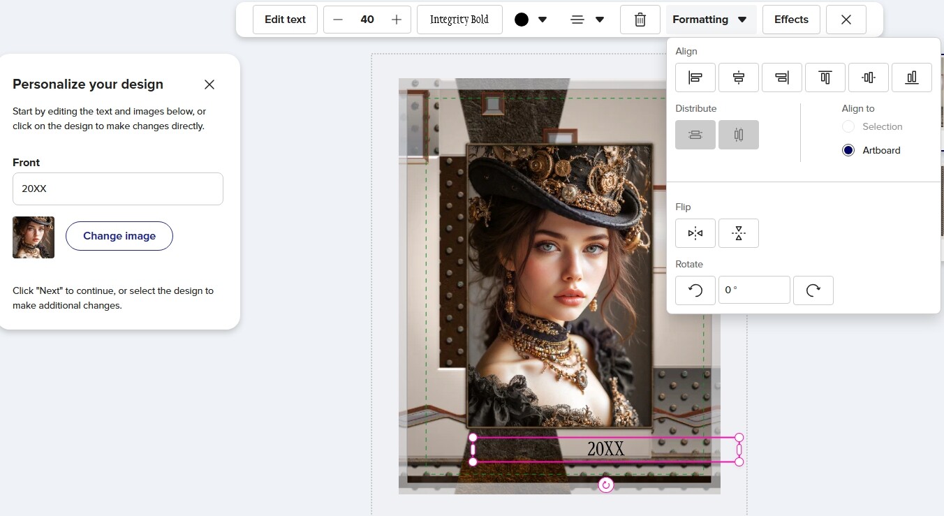Click the black text color swatch
Image resolution: width=944 pixels, height=516 pixels.
522,20
